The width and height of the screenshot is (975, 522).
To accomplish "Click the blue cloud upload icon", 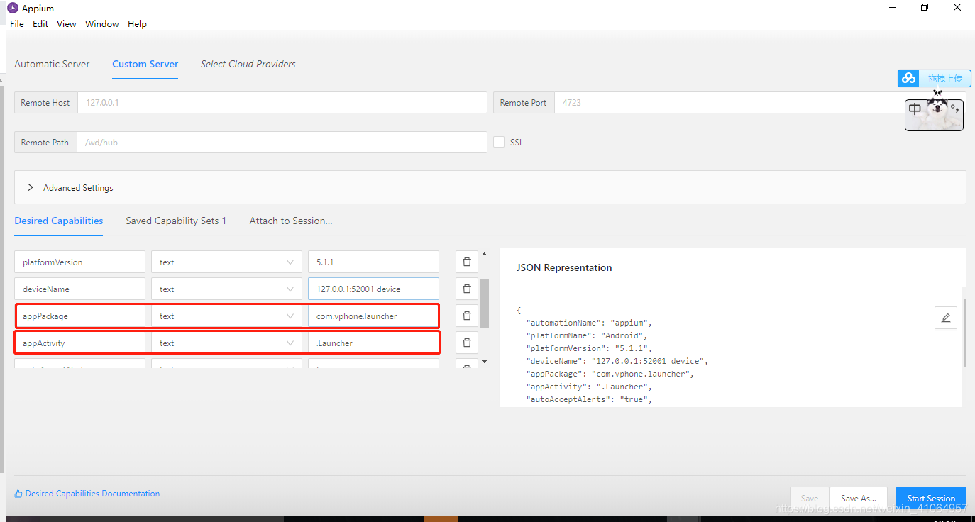I will (x=908, y=78).
